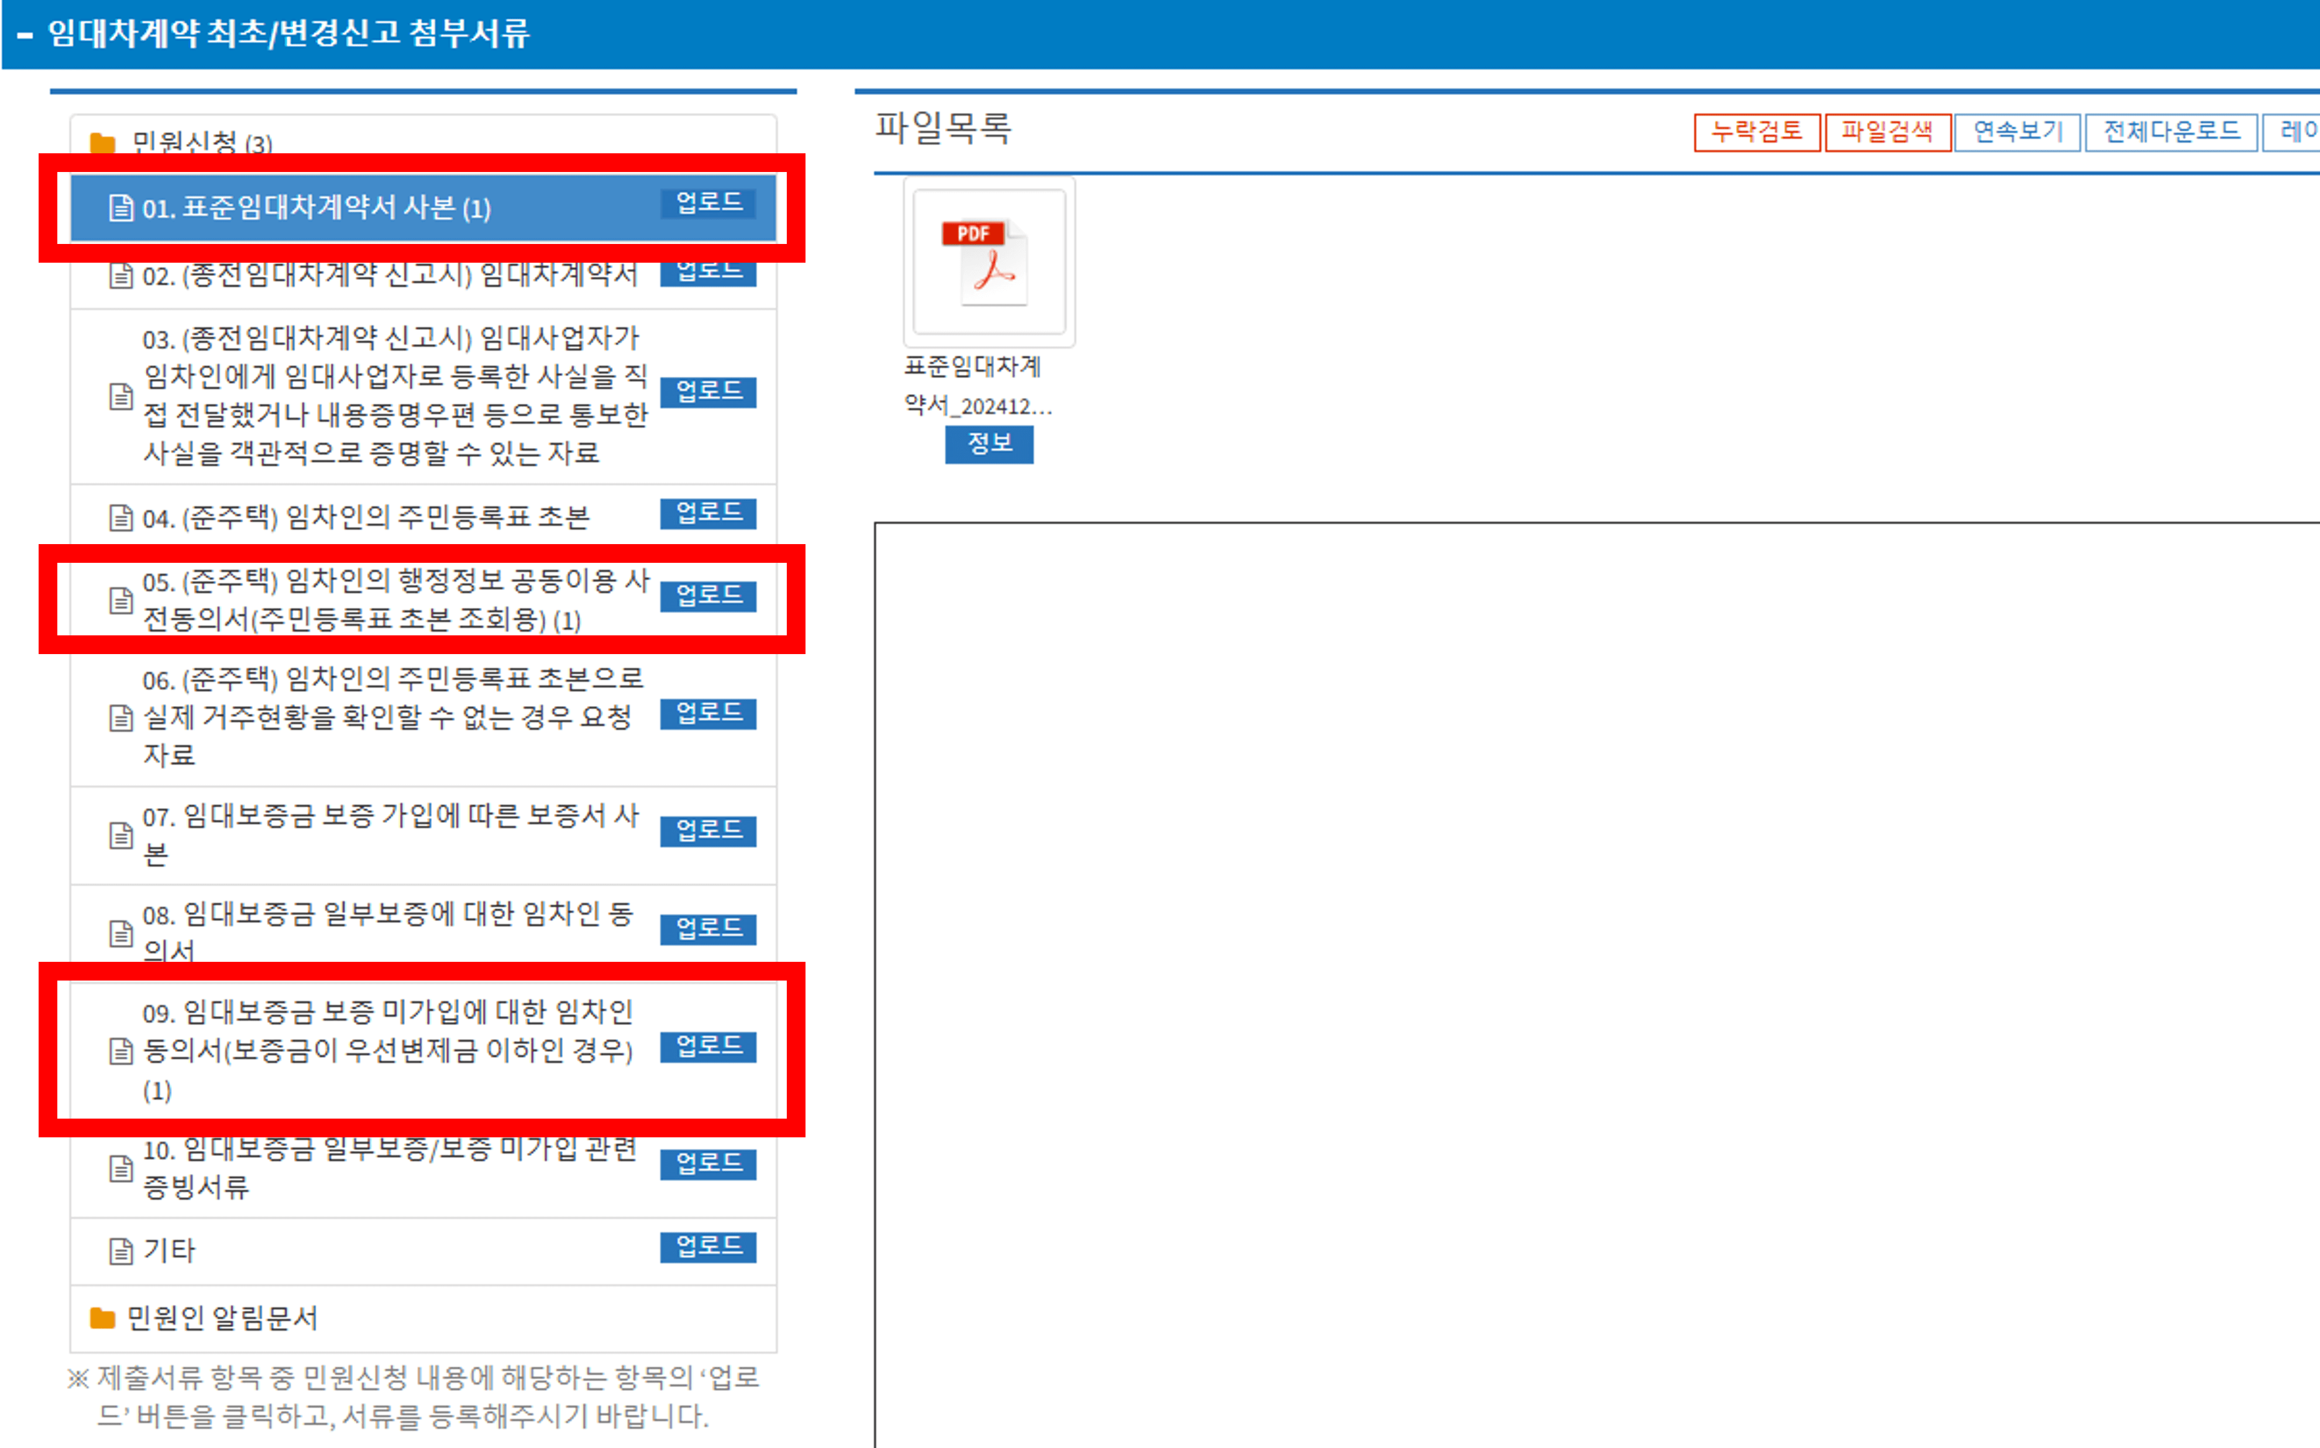Click 업로드 for 05 행정정보 공동이용 사전동의서
Viewport: 2320px width, 1448px height.
pyautogui.click(x=708, y=596)
